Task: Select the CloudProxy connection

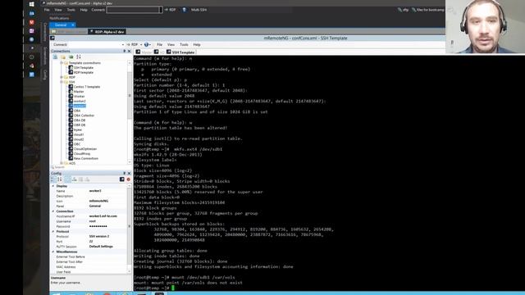Action: coord(82,153)
